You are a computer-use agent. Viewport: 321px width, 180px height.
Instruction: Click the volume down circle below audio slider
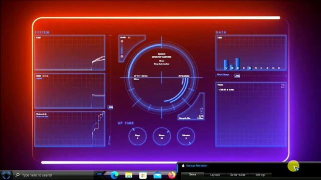tap(122, 56)
